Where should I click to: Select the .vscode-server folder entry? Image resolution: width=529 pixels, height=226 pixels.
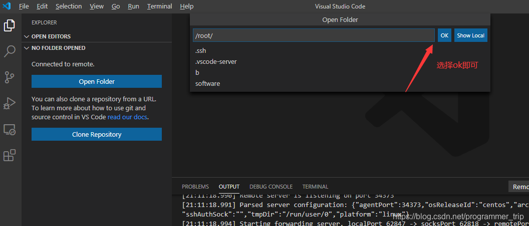tap(340, 62)
